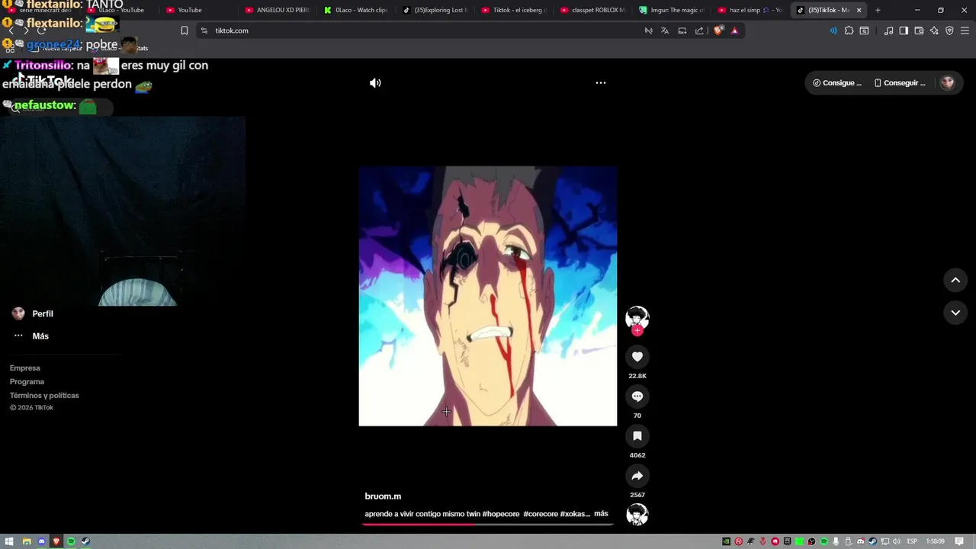The height and width of the screenshot is (549, 976).
Task: Open the three-dots video options menu
Action: tap(601, 82)
